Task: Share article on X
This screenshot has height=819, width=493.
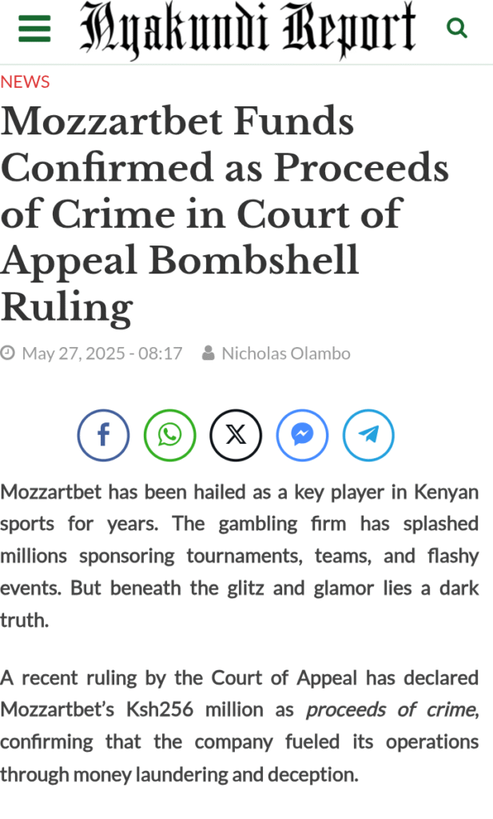Action: [x=236, y=435]
